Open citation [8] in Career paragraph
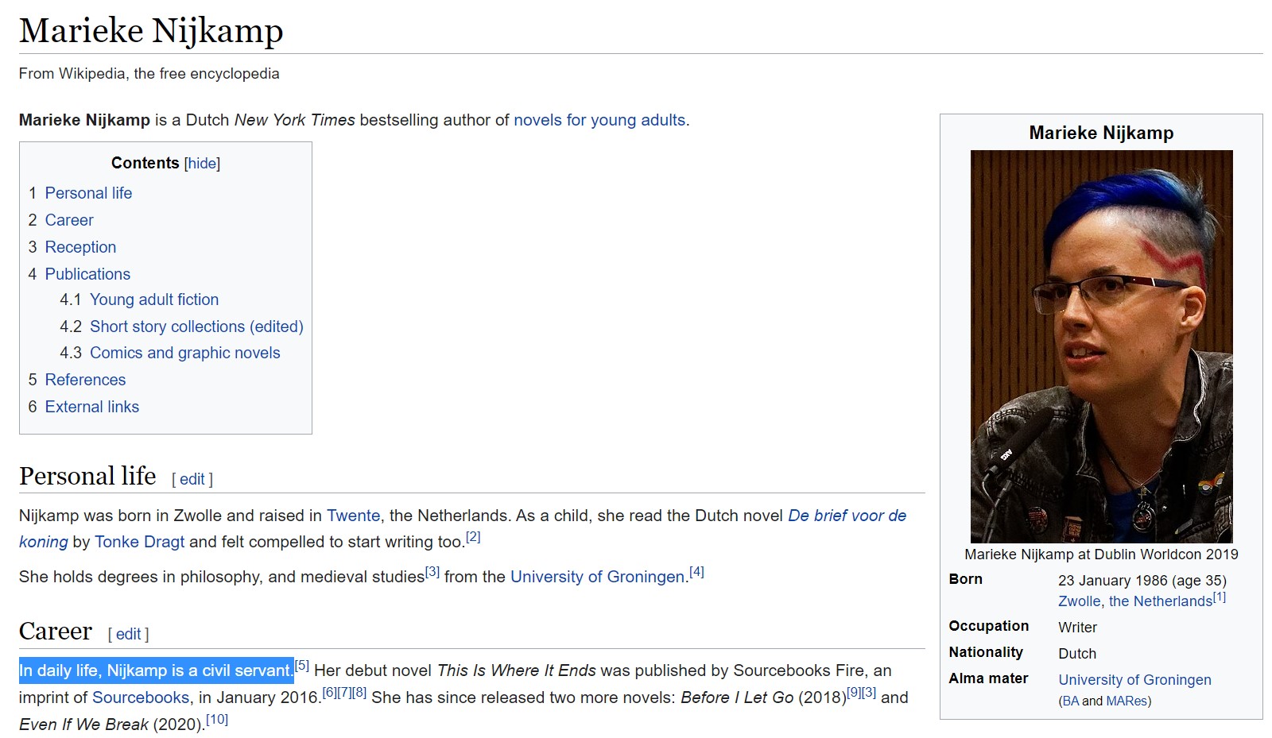Image resolution: width=1272 pixels, height=738 pixels. click(359, 692)
